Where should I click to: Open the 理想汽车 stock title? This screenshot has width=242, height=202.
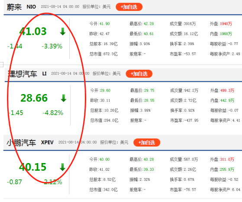click(23, 74)
